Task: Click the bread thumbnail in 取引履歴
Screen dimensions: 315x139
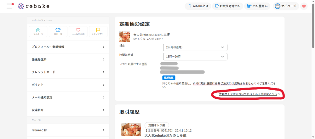Action: pos(131,130)
